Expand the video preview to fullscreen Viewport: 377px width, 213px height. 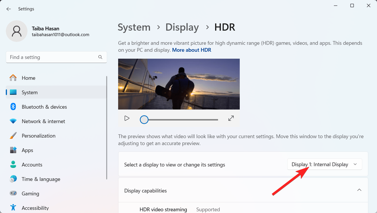pos(231,118)
